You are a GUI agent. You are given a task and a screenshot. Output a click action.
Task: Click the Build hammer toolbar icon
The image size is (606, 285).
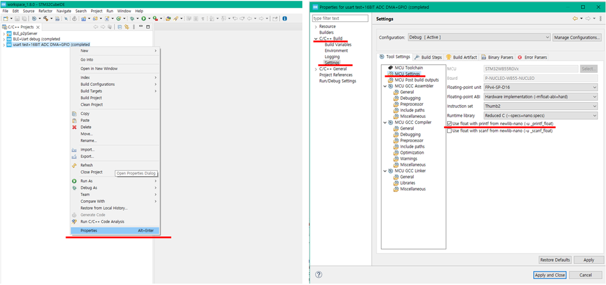point(45,19)
